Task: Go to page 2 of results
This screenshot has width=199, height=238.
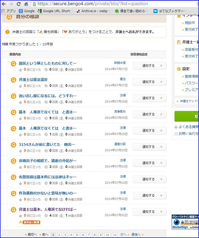Action: pos(59,235)
